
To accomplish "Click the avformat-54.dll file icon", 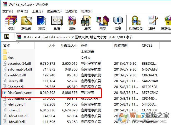I will tap(5, 69).
